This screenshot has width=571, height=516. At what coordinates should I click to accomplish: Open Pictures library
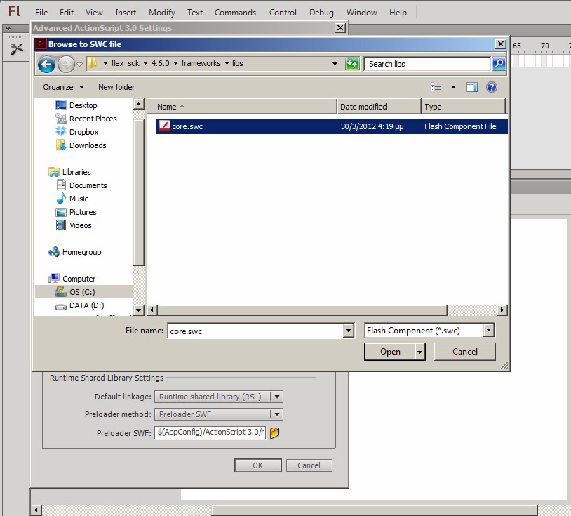83,212
